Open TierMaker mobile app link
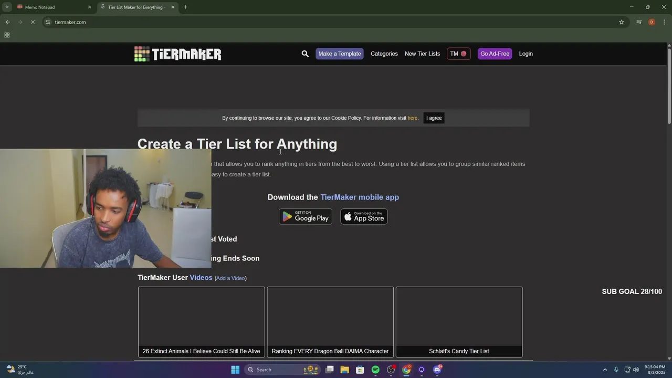Screen dimensions: 672x378 click(x=360, y=197)
